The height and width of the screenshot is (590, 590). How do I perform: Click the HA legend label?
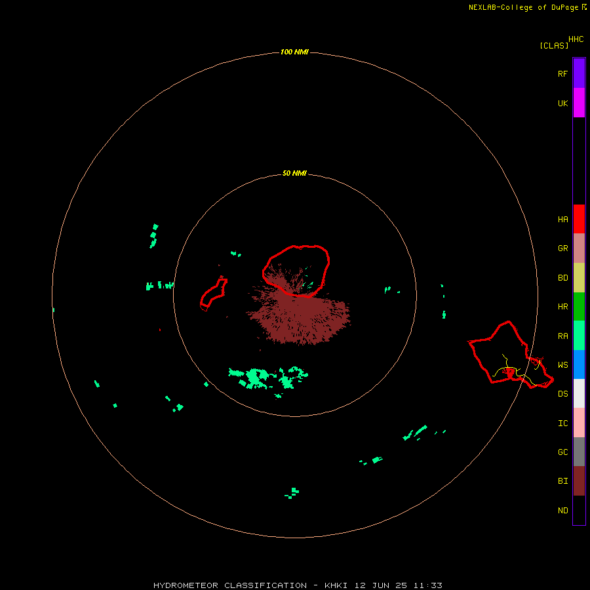562,219
